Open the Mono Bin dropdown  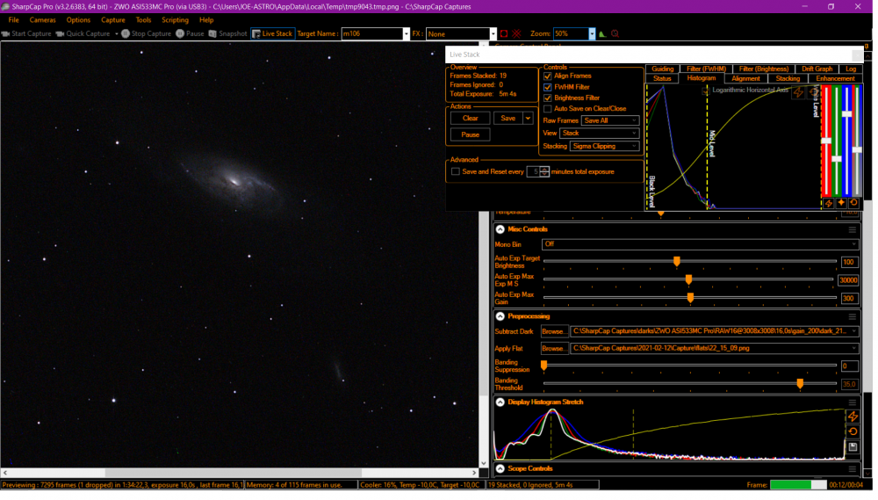coord(700,244)
